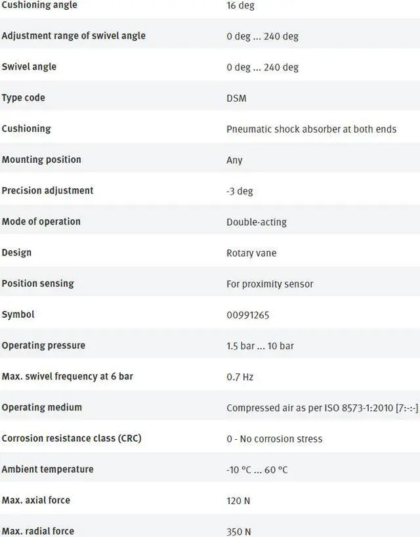Click the Swivel angle row label
Image resolution: width=420 pixels, height=537 pixels.
(x=29, y=67)
